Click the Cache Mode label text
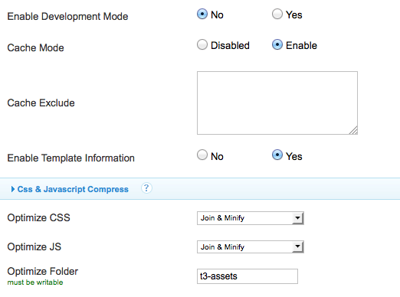Image resolution: width=400 pixels, height=297 pixels. 35,48
